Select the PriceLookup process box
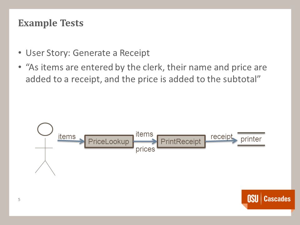 tap(109, 142)
